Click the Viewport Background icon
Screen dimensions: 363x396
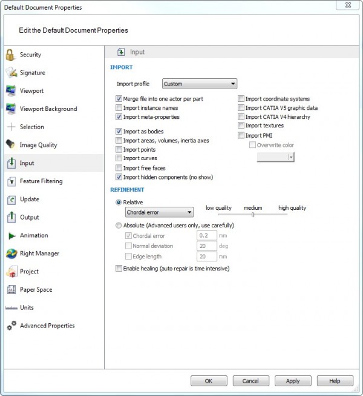(x=11, y=109)
